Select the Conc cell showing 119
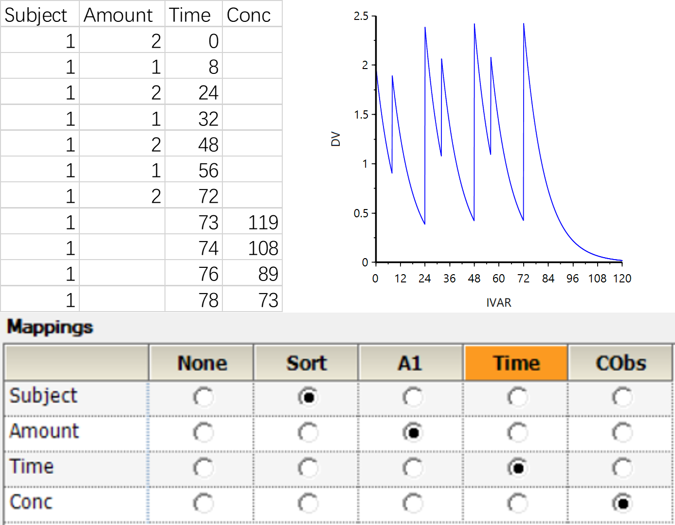The height and width of the screenshot is (525, 675). pos(252,222)
